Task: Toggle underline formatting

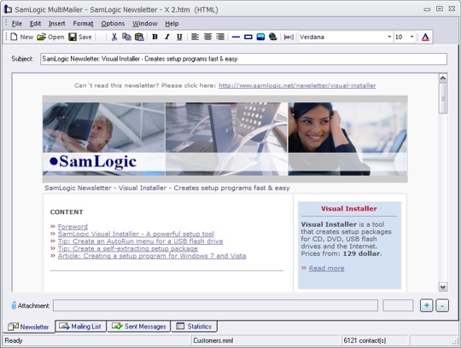Action: tap(179, 37)
